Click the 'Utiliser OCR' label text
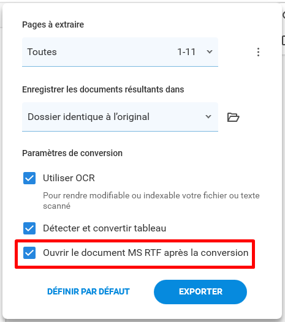The image size is (285, 322). [69, 178]
